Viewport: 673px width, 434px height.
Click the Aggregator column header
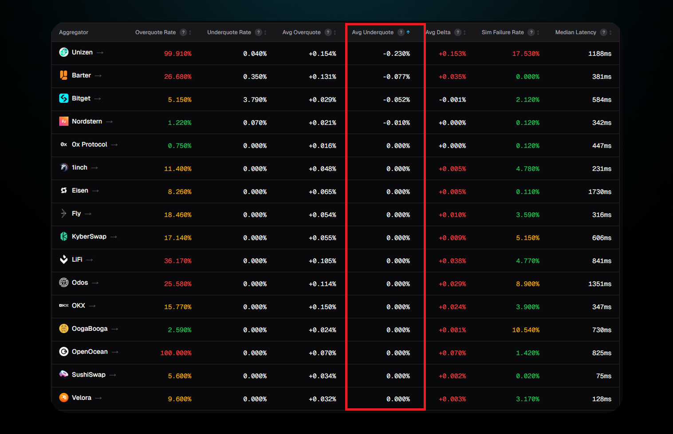[x=74, y=32]
